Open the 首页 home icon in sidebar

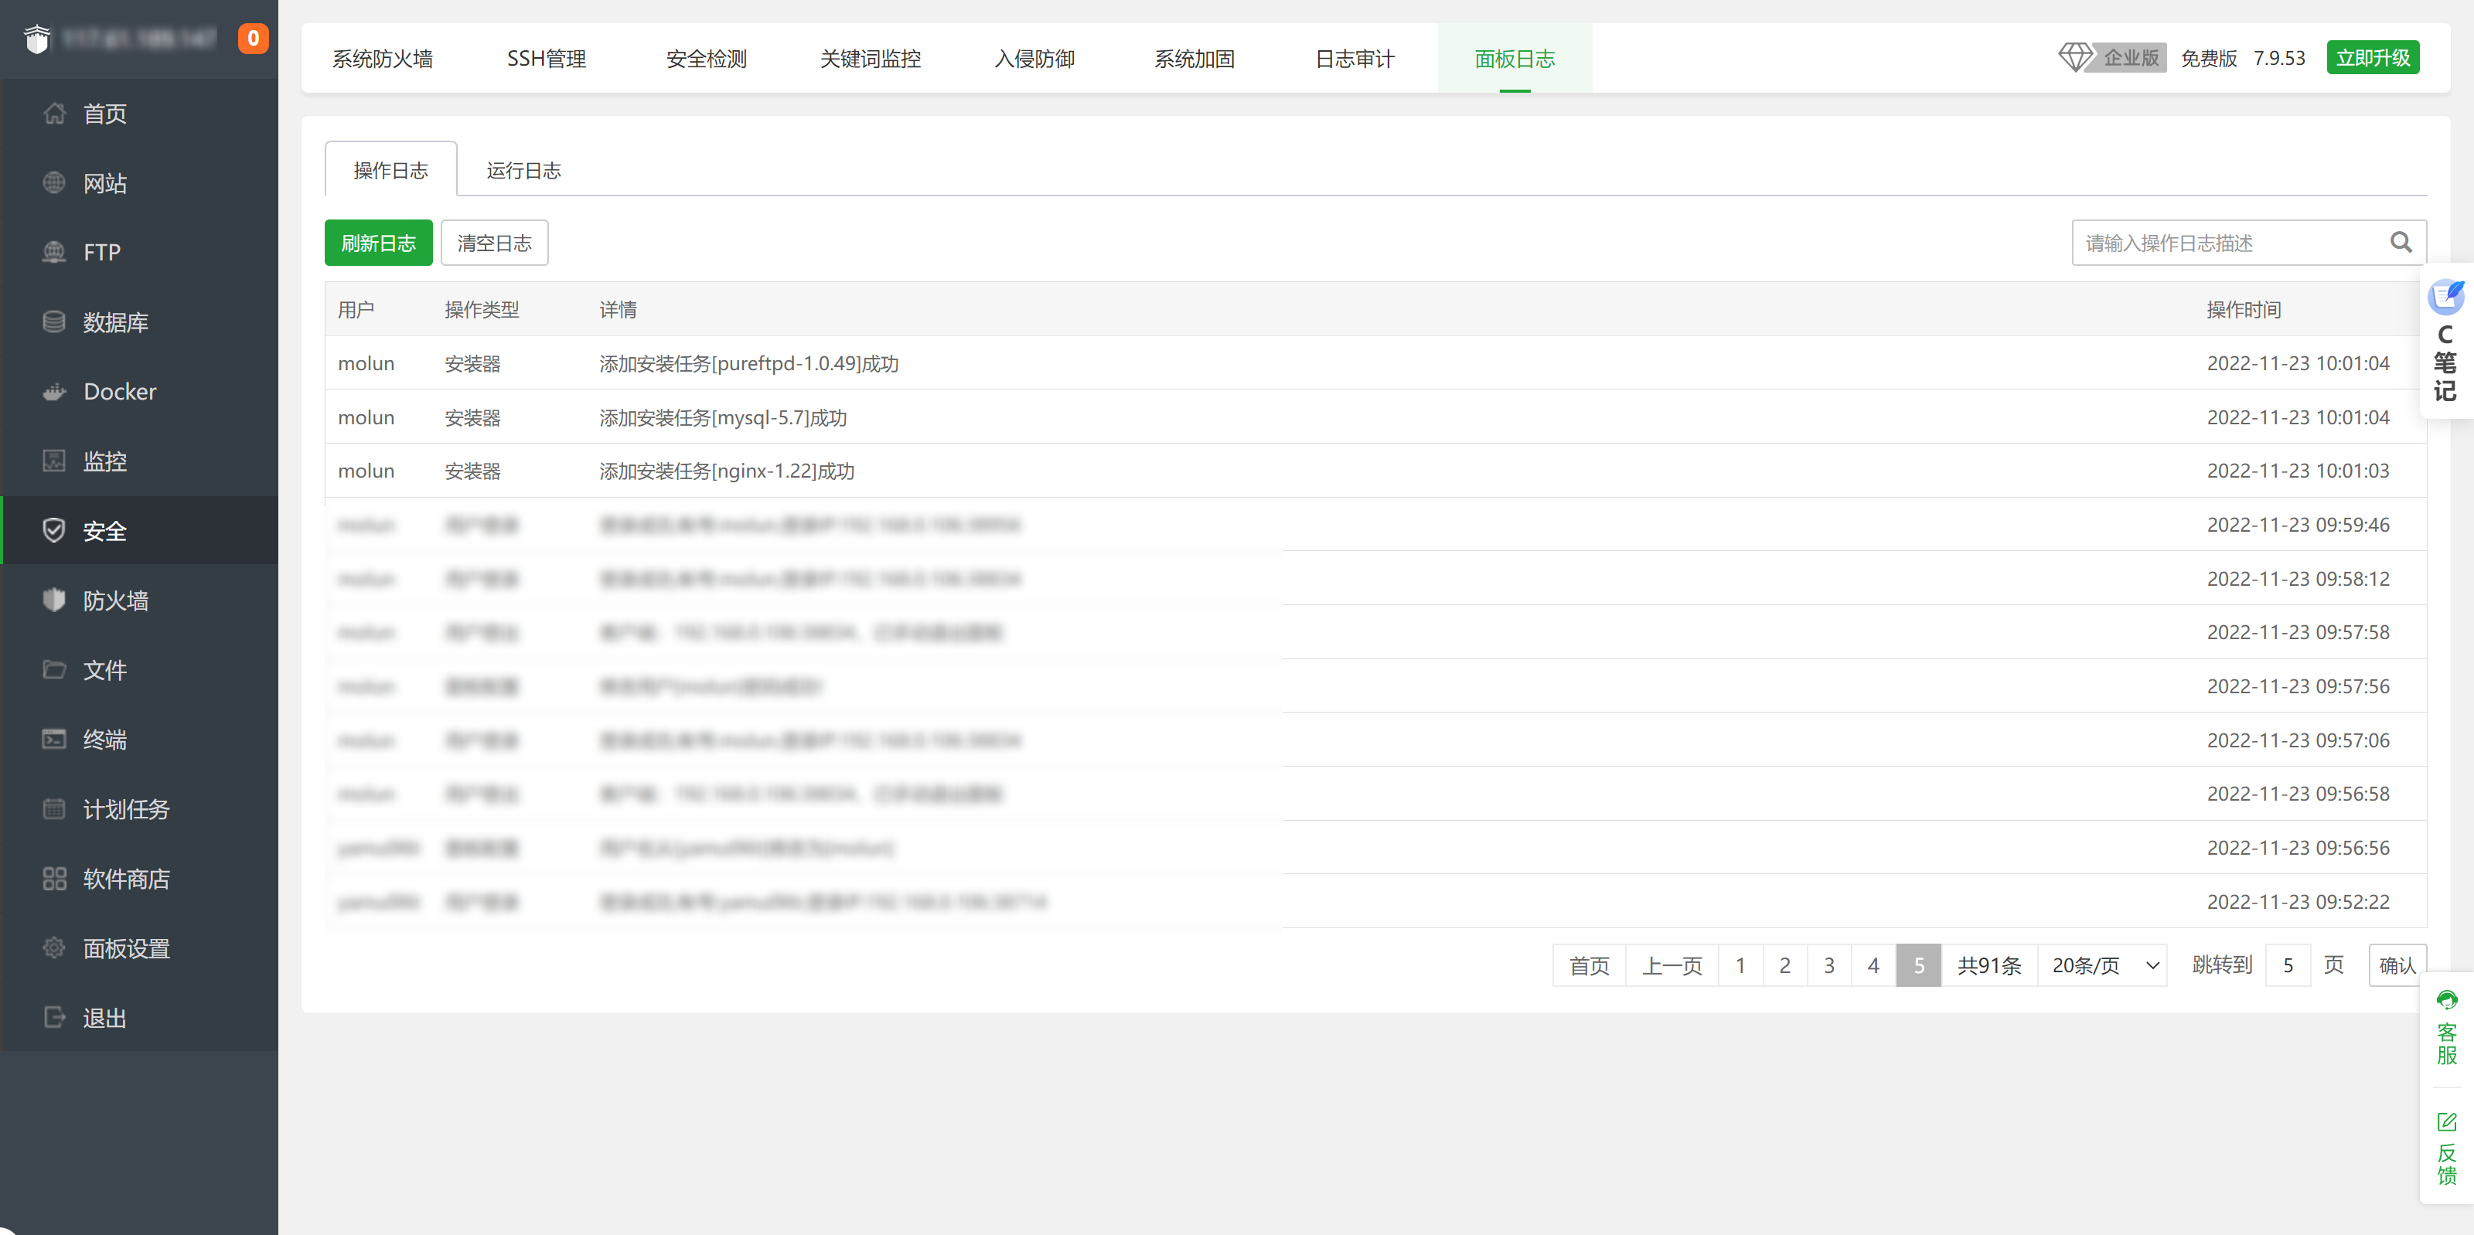[54, 114]
